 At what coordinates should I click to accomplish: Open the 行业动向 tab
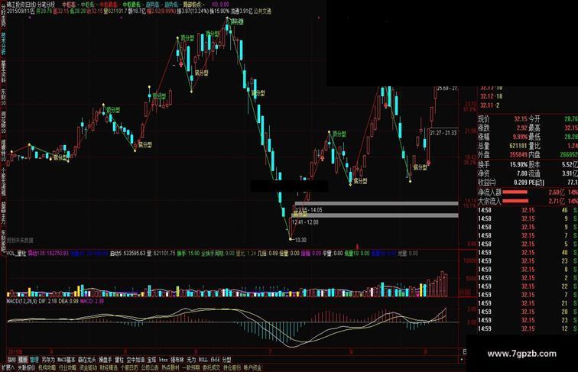(x=67, y=367)
